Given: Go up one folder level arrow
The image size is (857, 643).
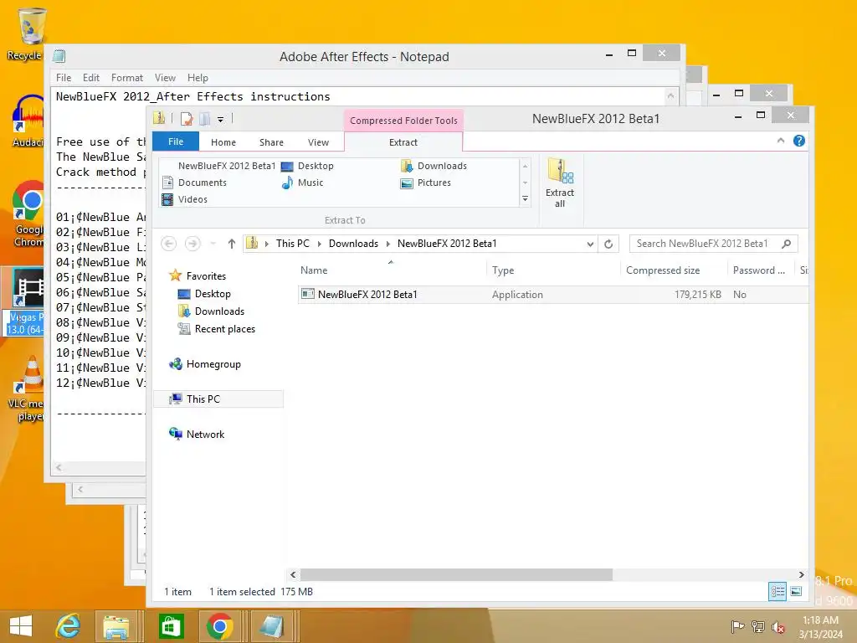Looking at the screenshot, I should pyautogui.click(x=232, y=244).
